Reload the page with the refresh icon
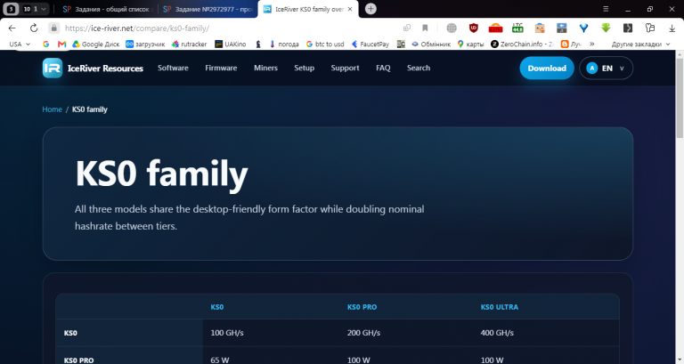The width and height of the screenshot is (684, 364). (x=34, y=28)
